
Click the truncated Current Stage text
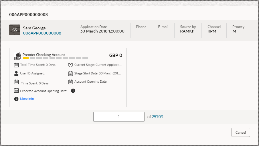click(98, 65)
